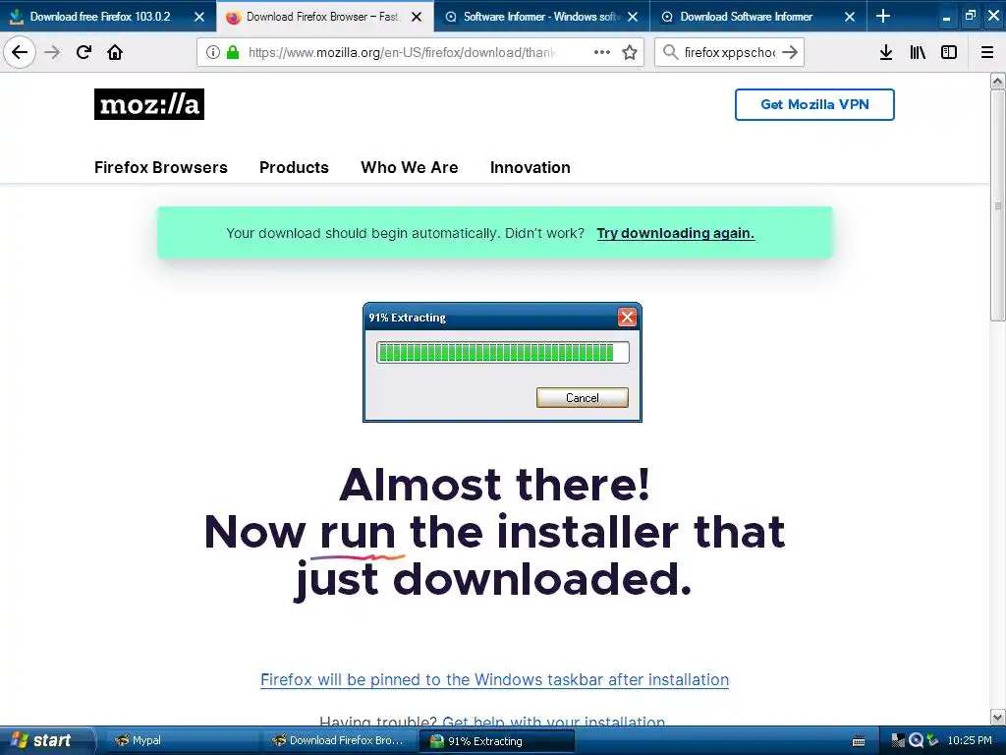Click the page scrollbar down arrow
Screen dimensions: 1006x755
pos(997,717)
